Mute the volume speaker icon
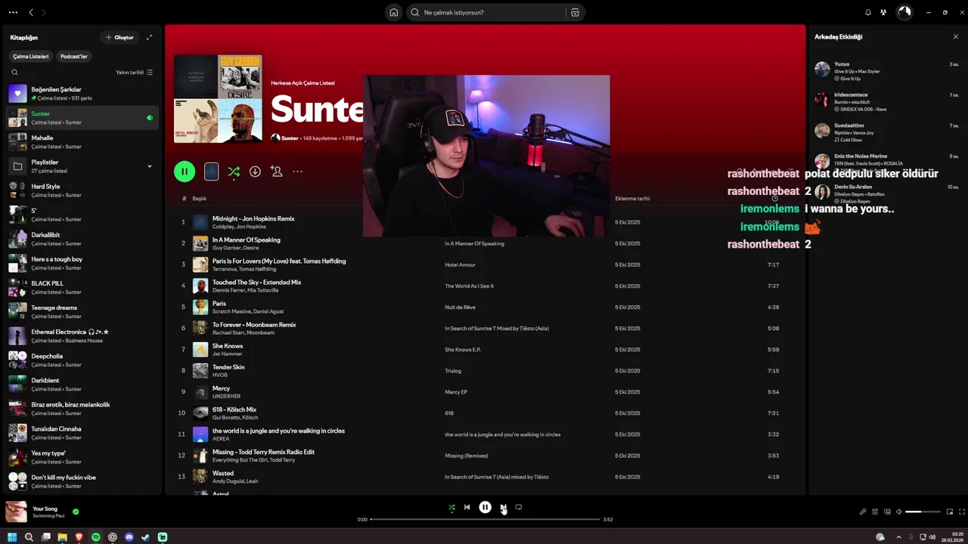Image resolution: width=968 pixels, height=544 pixels. coord(899,512)
